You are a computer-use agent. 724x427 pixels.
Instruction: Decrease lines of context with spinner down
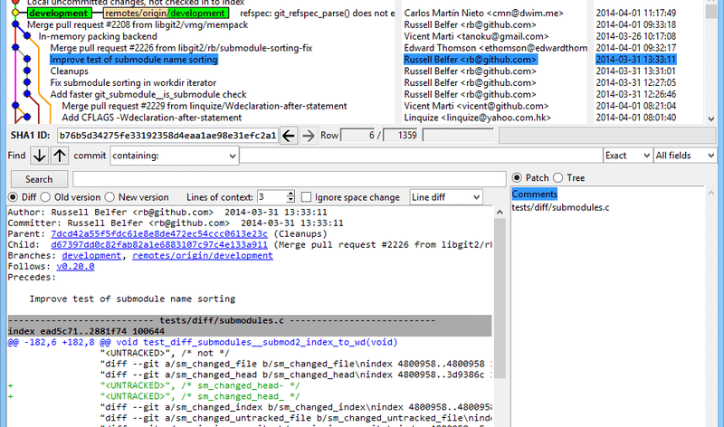click(290, 200)
